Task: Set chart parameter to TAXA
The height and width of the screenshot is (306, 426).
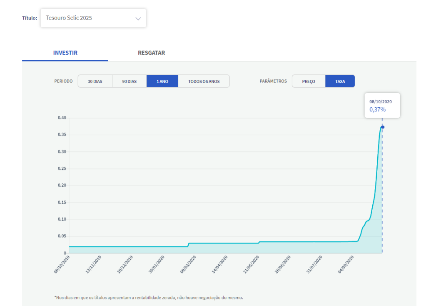Action: click(340, 81)
